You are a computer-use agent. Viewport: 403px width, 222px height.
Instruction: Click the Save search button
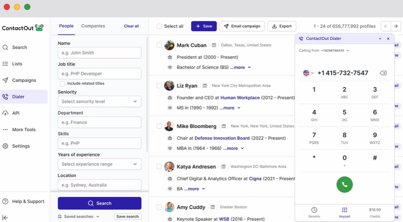128,217
